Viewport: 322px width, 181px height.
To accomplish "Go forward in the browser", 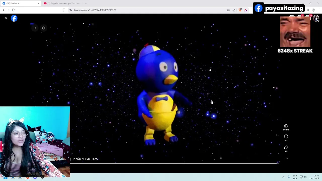I will click(x=9, y=10).
